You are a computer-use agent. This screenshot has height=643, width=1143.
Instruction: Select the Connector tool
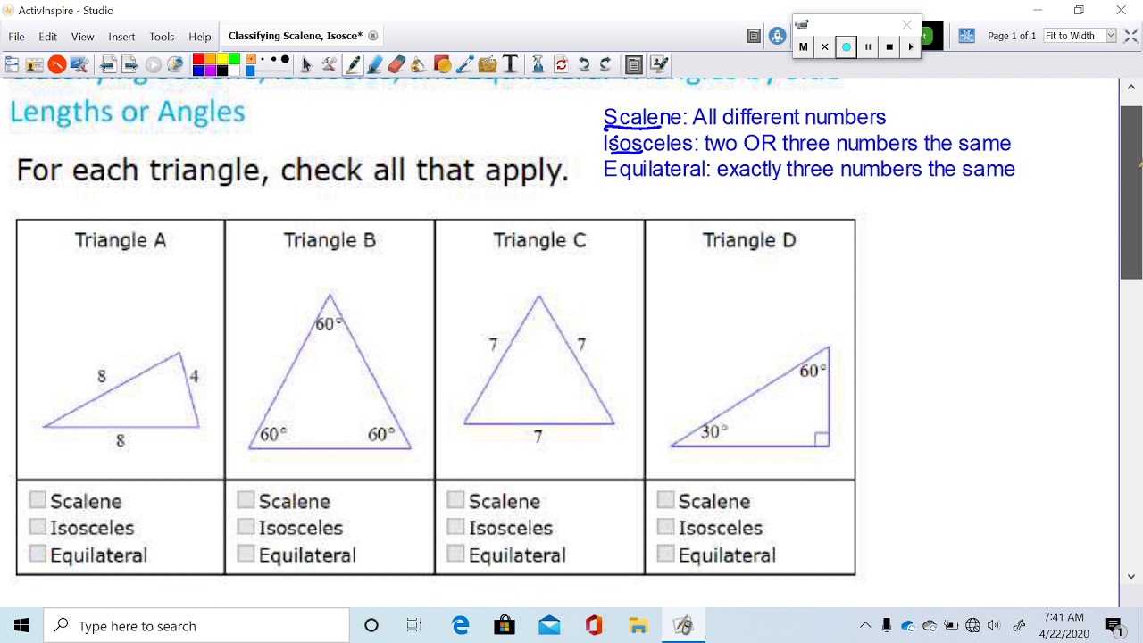point(464,64)
